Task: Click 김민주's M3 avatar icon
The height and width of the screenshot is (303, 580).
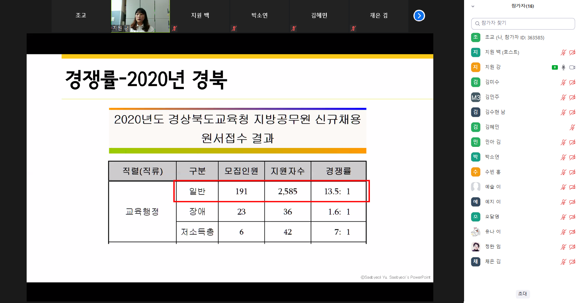Action: click(x=476, y=97)
